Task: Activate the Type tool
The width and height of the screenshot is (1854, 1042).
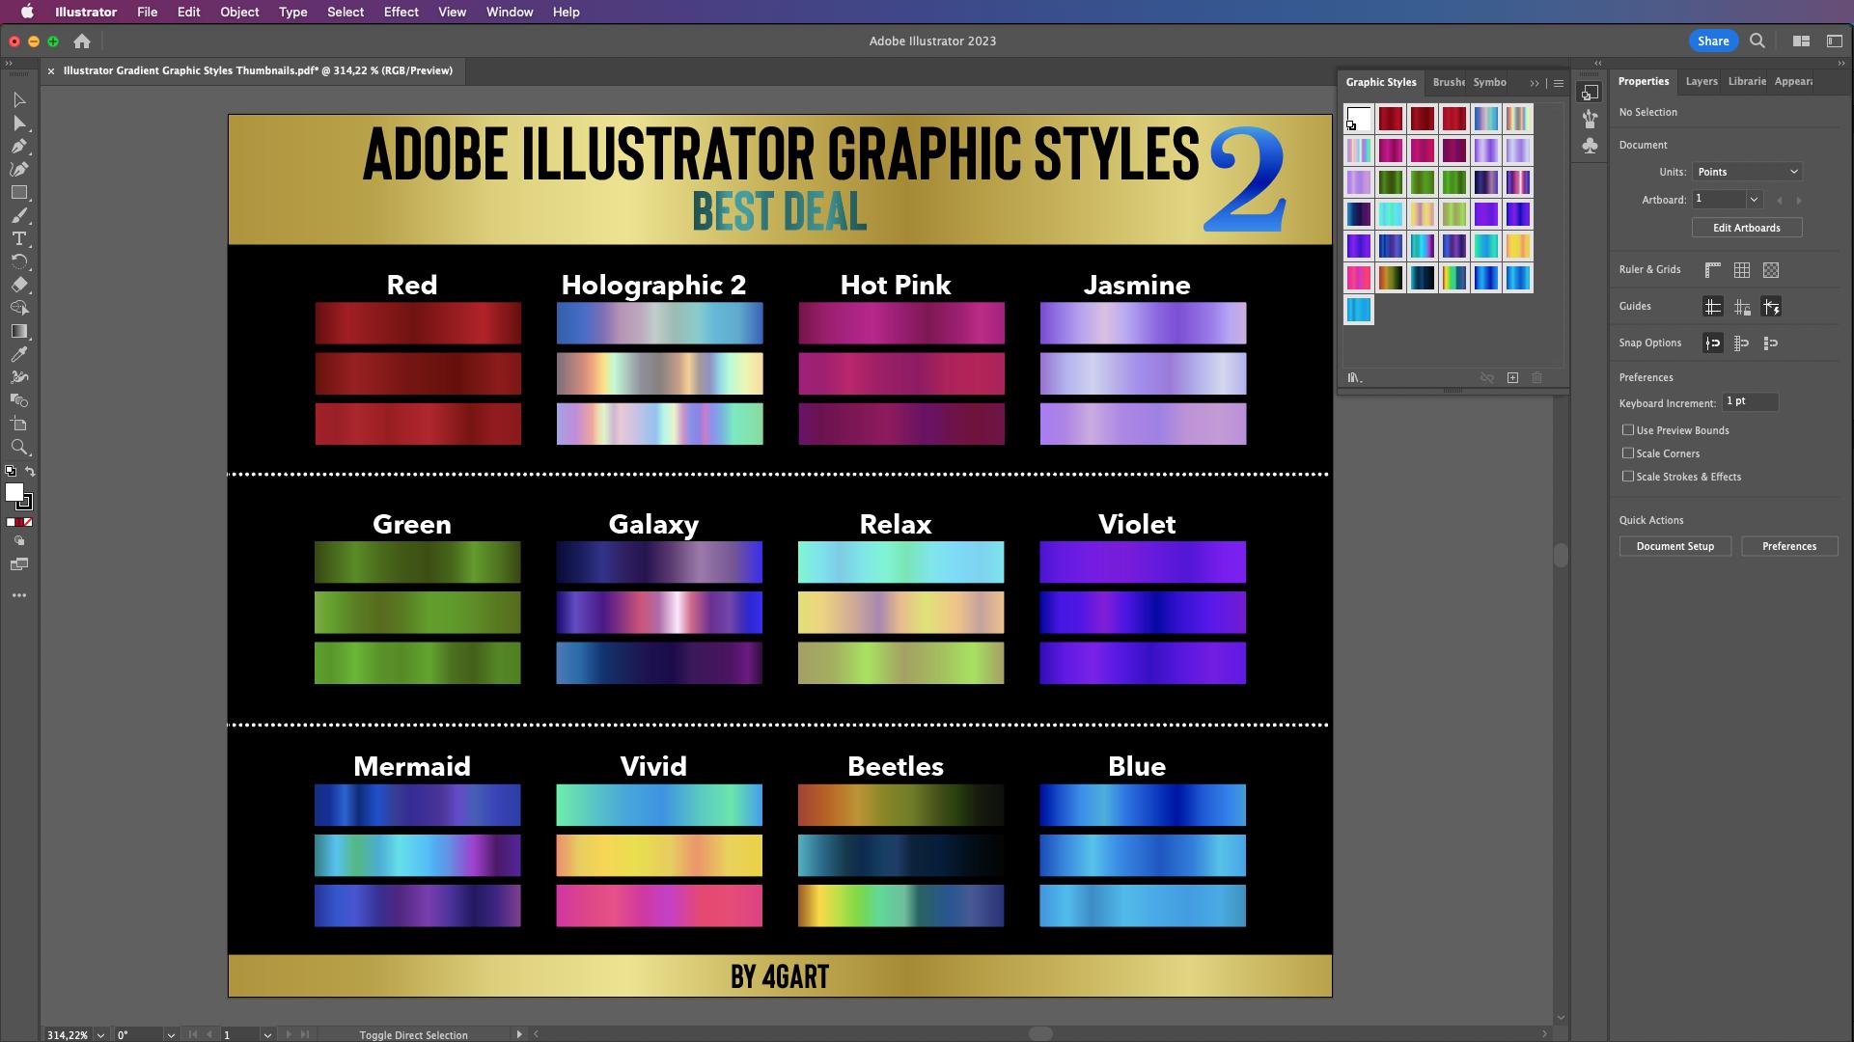Action: pos(19,237)
